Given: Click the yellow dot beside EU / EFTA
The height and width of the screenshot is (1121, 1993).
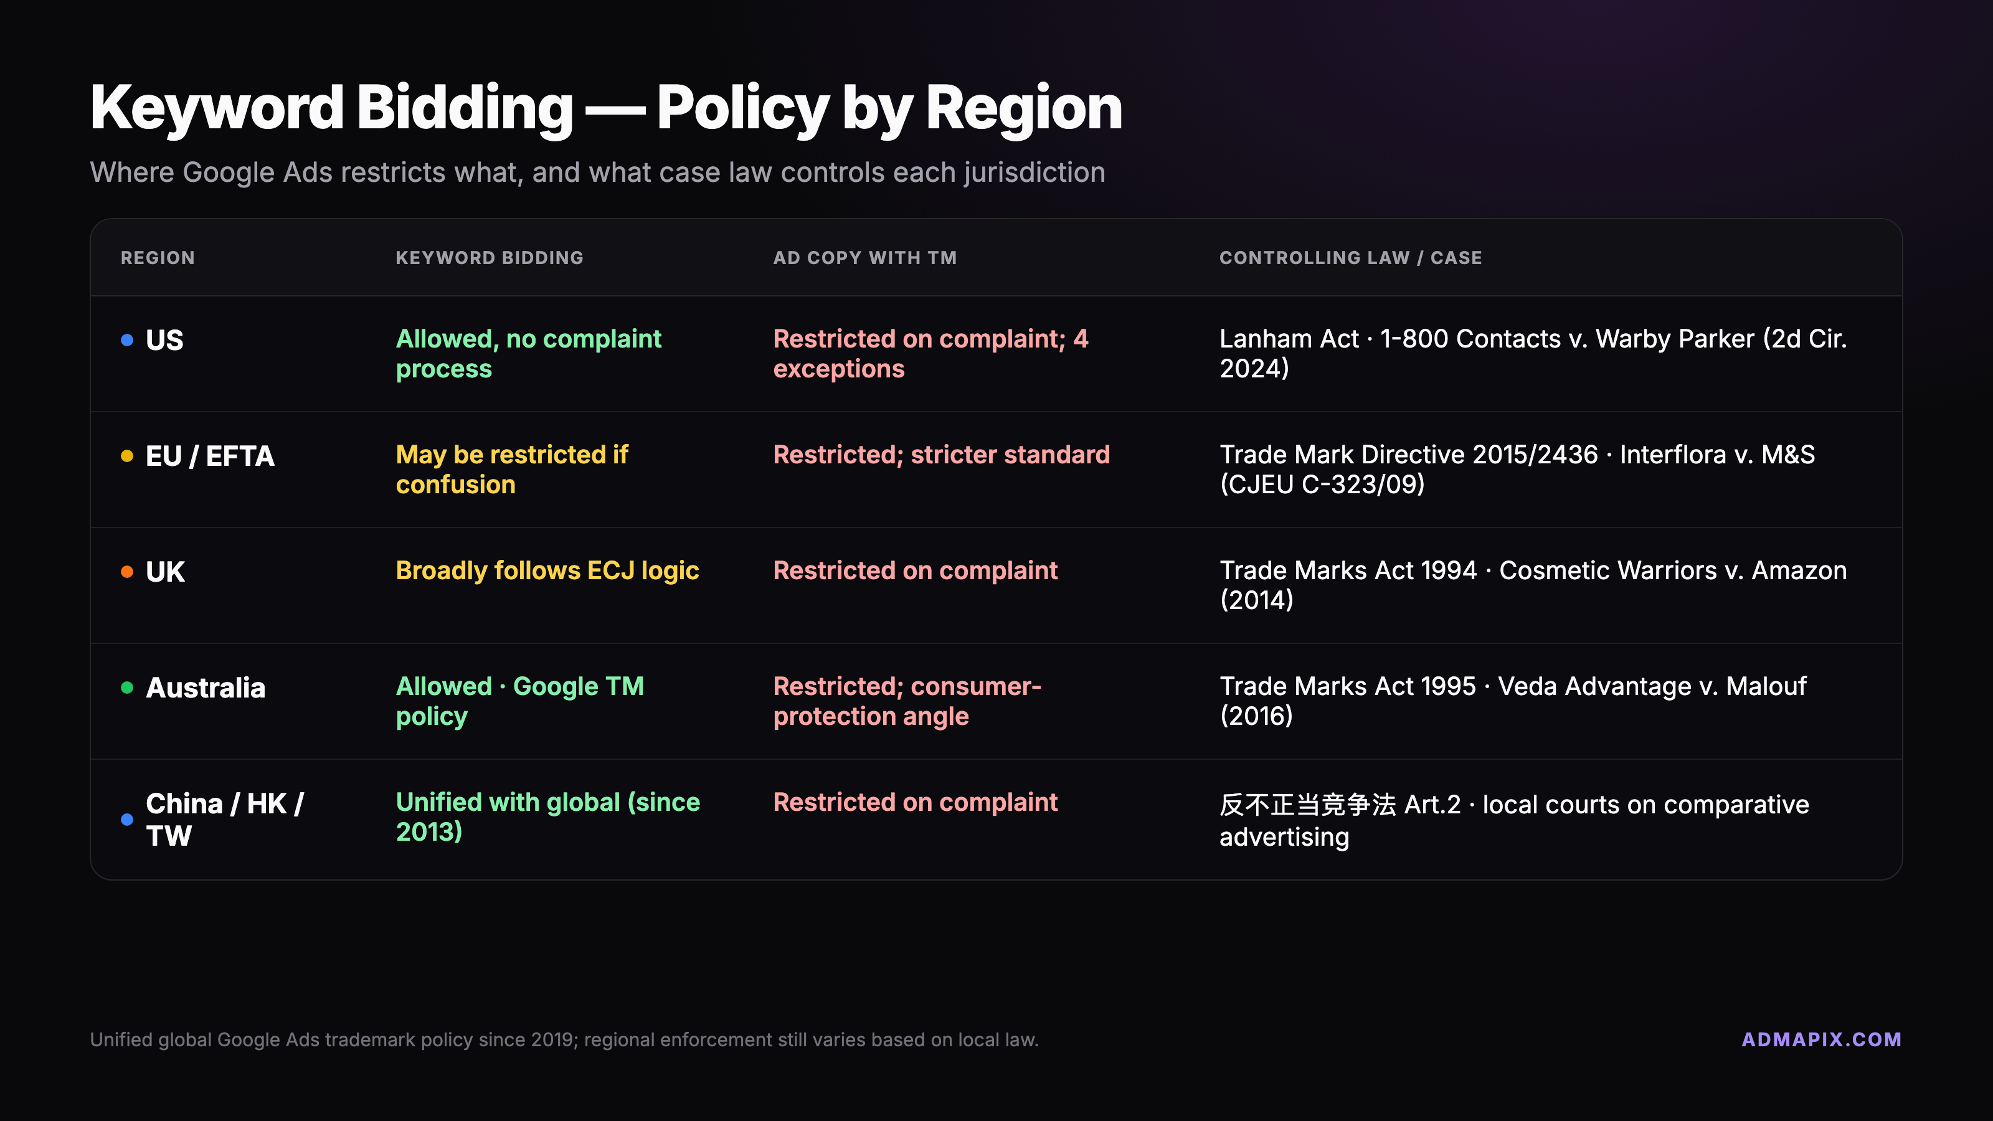Looking at the screenshot, I should tap(127, 456).
